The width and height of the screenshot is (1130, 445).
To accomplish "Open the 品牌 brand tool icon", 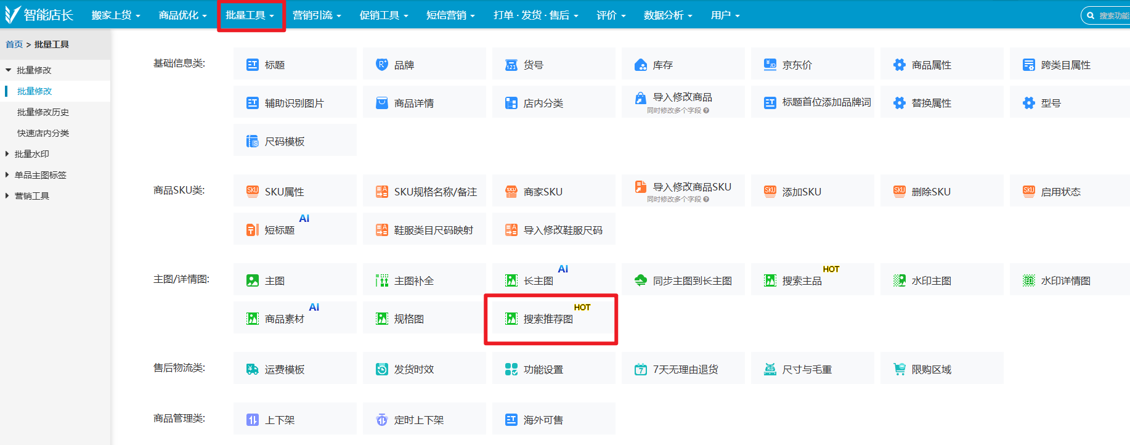I will (382, 65).
